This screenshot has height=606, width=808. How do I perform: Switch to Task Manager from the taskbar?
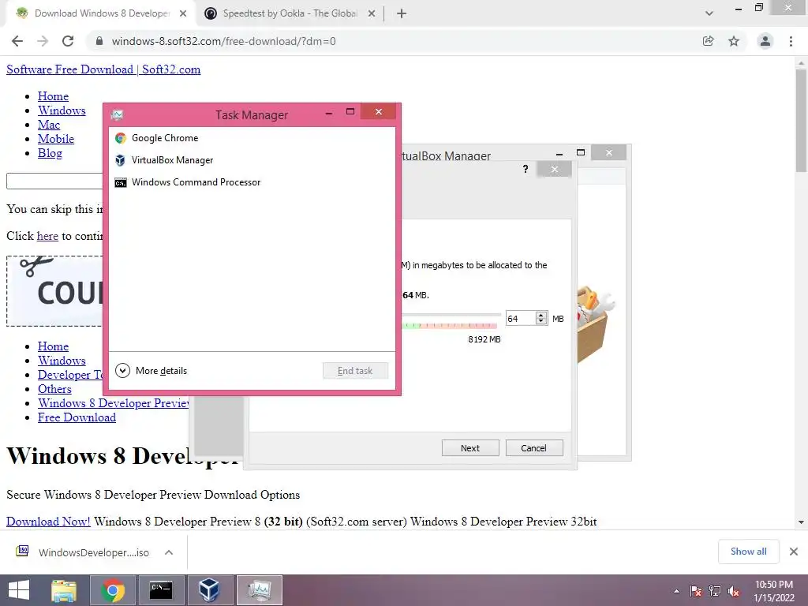(x=259, y=590)
